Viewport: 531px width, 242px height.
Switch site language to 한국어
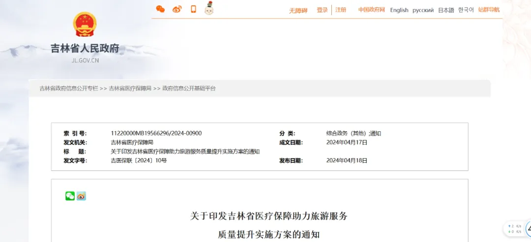[x=466, y=10]
